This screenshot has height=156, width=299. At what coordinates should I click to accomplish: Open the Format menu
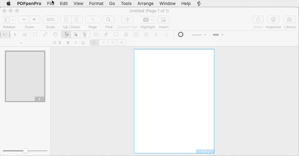[96, 3]
